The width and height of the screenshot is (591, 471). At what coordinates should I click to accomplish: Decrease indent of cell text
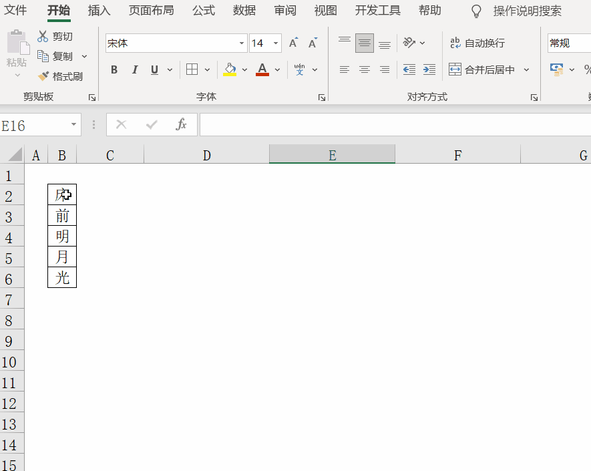pos(409,69)
